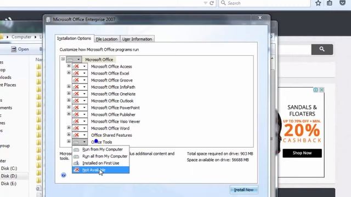
Task: Close the ad with X icon
Action: point(321,90)
